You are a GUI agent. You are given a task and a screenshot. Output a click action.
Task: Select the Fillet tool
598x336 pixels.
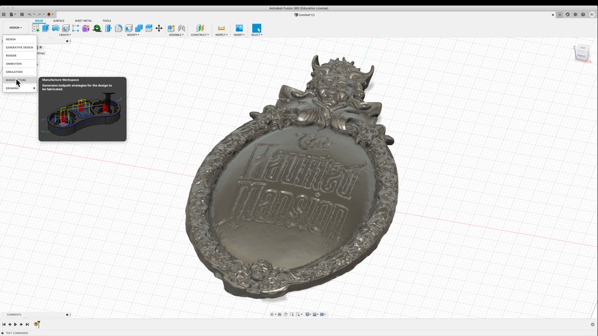point(118,28)
